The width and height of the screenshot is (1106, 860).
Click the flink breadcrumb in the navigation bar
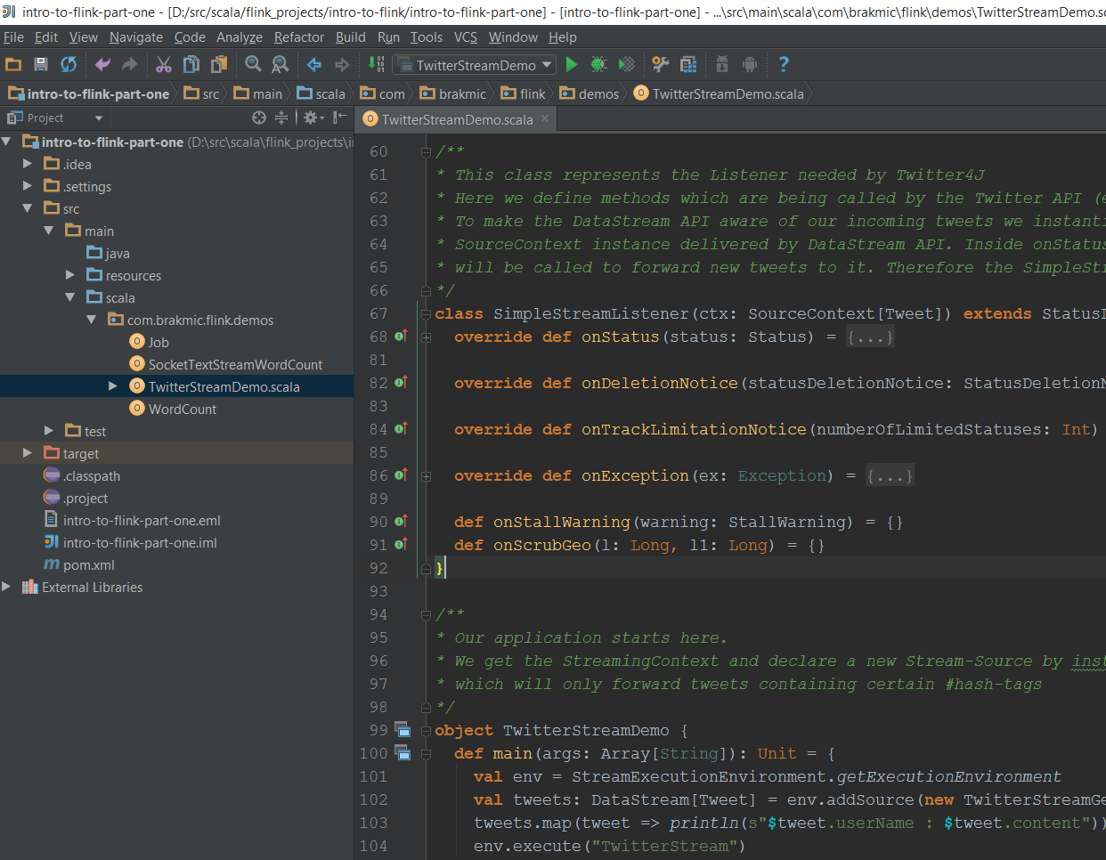coord(524,93)
